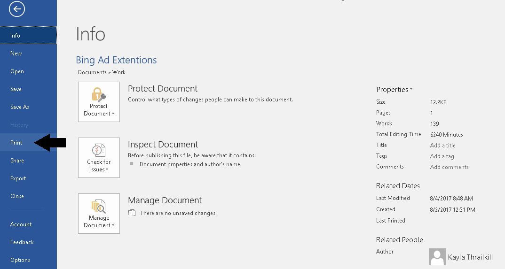Image resolution: width=505 pixels, height=269 pixels.
Task: Open Options at the sidebar bottom
Action: point(20,260)
